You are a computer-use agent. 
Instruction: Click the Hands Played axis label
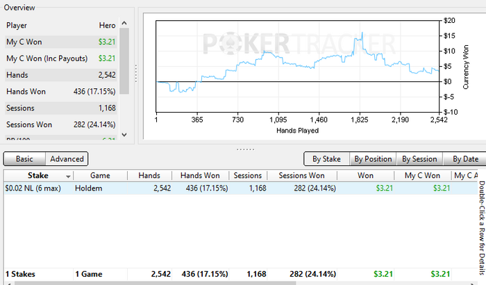(297, 131)
